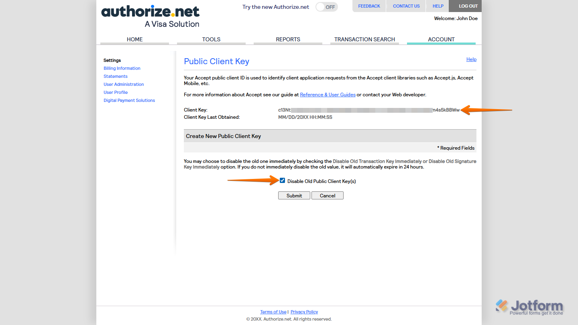Screen dimensions: 578x325
Task: Open the TOOLS tab
Action: tap(211, 39)
